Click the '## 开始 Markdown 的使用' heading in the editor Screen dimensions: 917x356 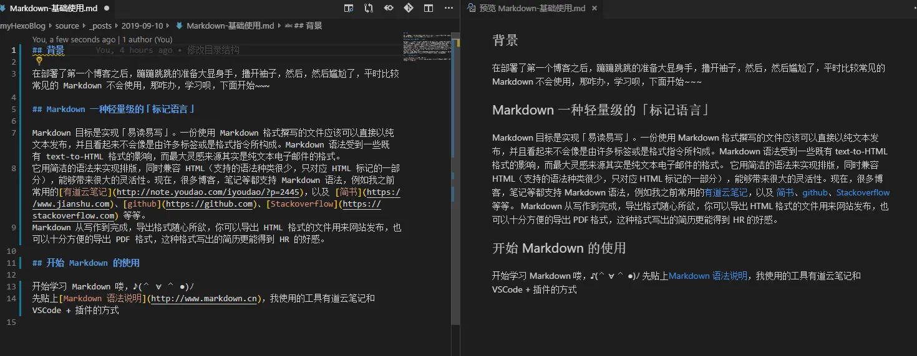(86, 263)
